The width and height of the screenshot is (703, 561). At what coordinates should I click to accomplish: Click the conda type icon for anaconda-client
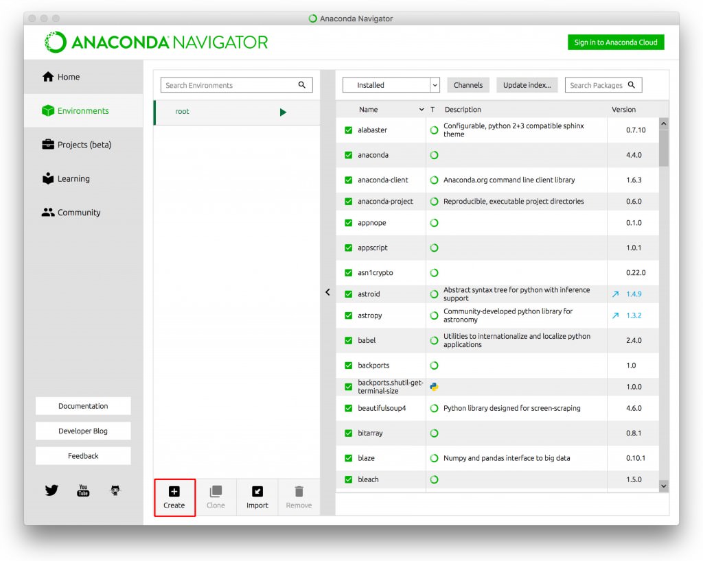click(x=434, y=180)
